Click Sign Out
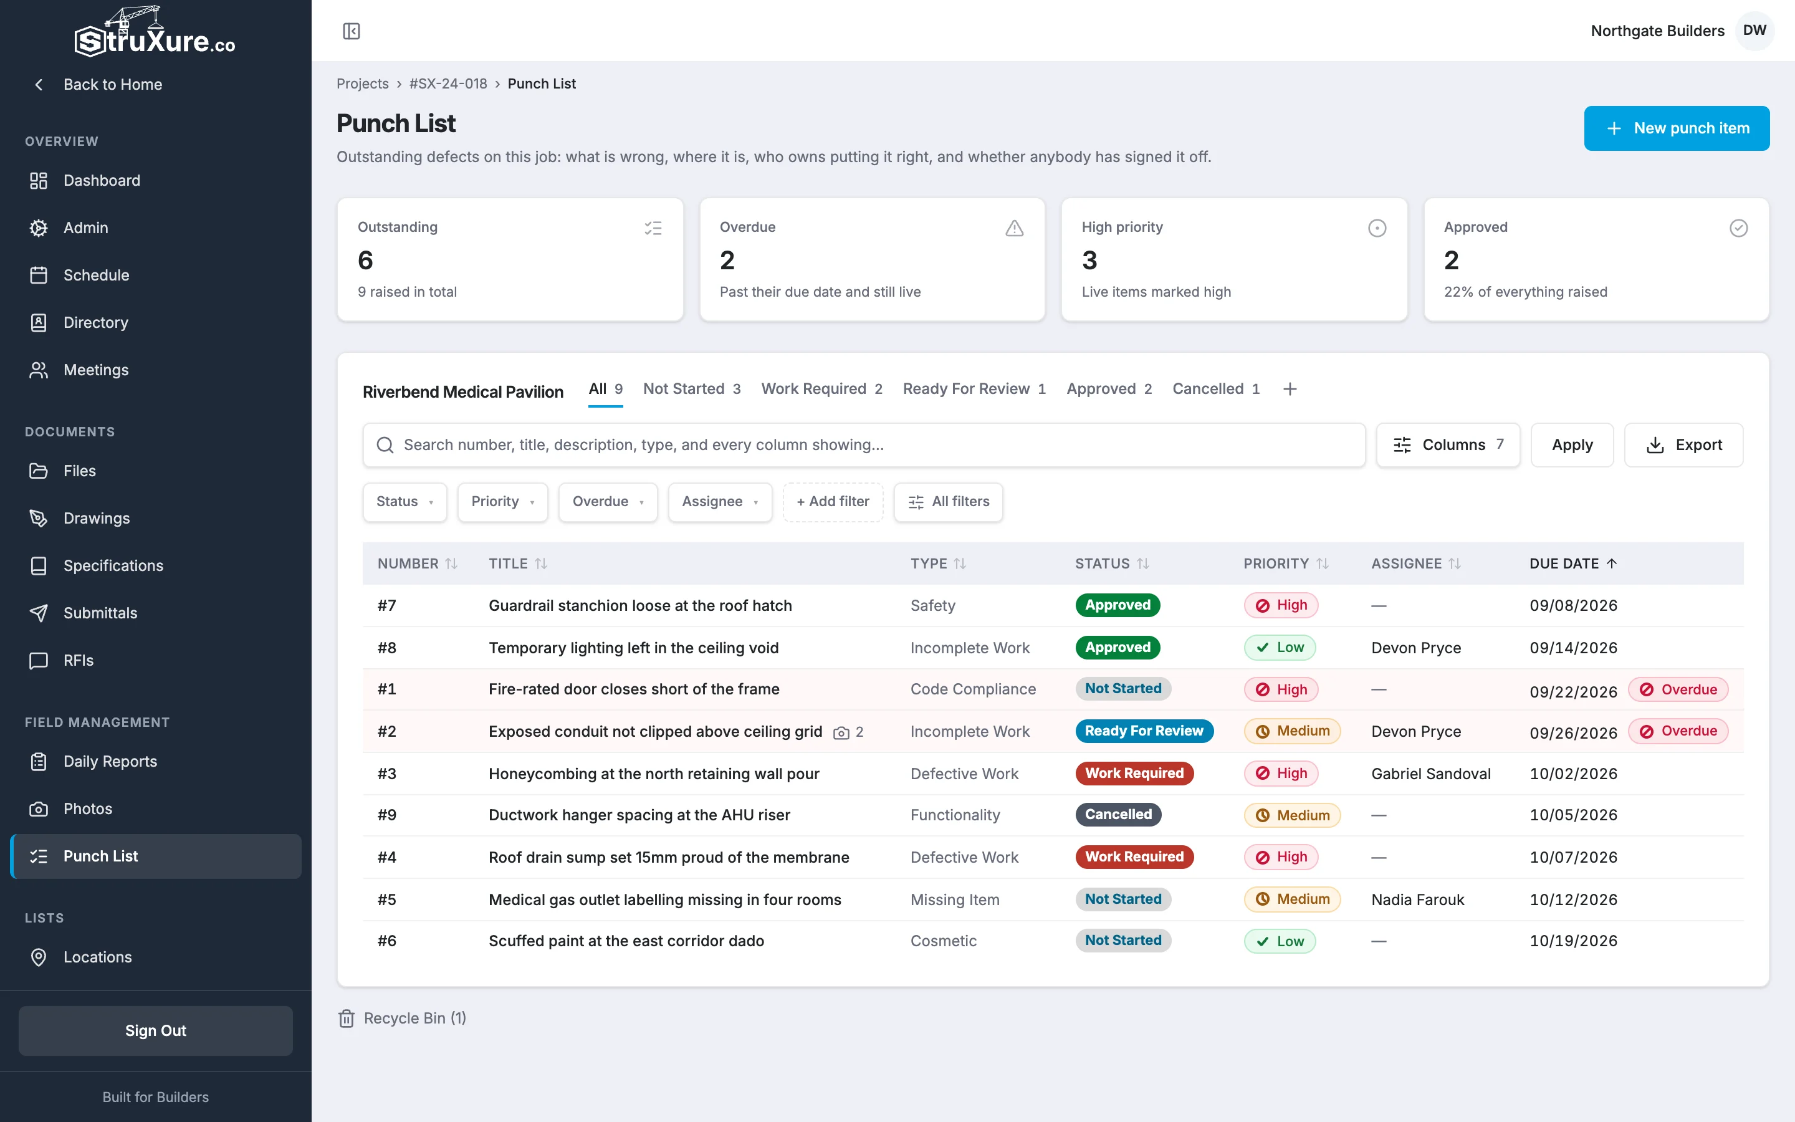This screenshot has height=1122, width=1795. pyautogui.click(x=156, y=1031)
